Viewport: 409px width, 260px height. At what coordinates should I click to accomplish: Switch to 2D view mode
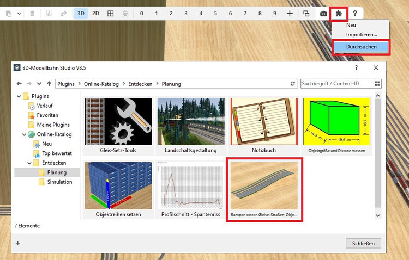click(x=96, y=13)
